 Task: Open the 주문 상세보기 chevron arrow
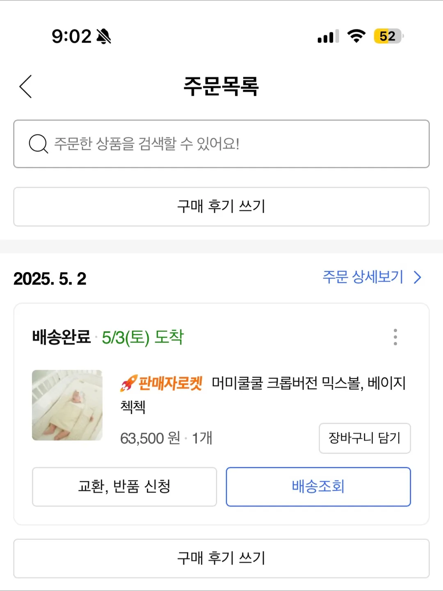[x=418, y=277]
